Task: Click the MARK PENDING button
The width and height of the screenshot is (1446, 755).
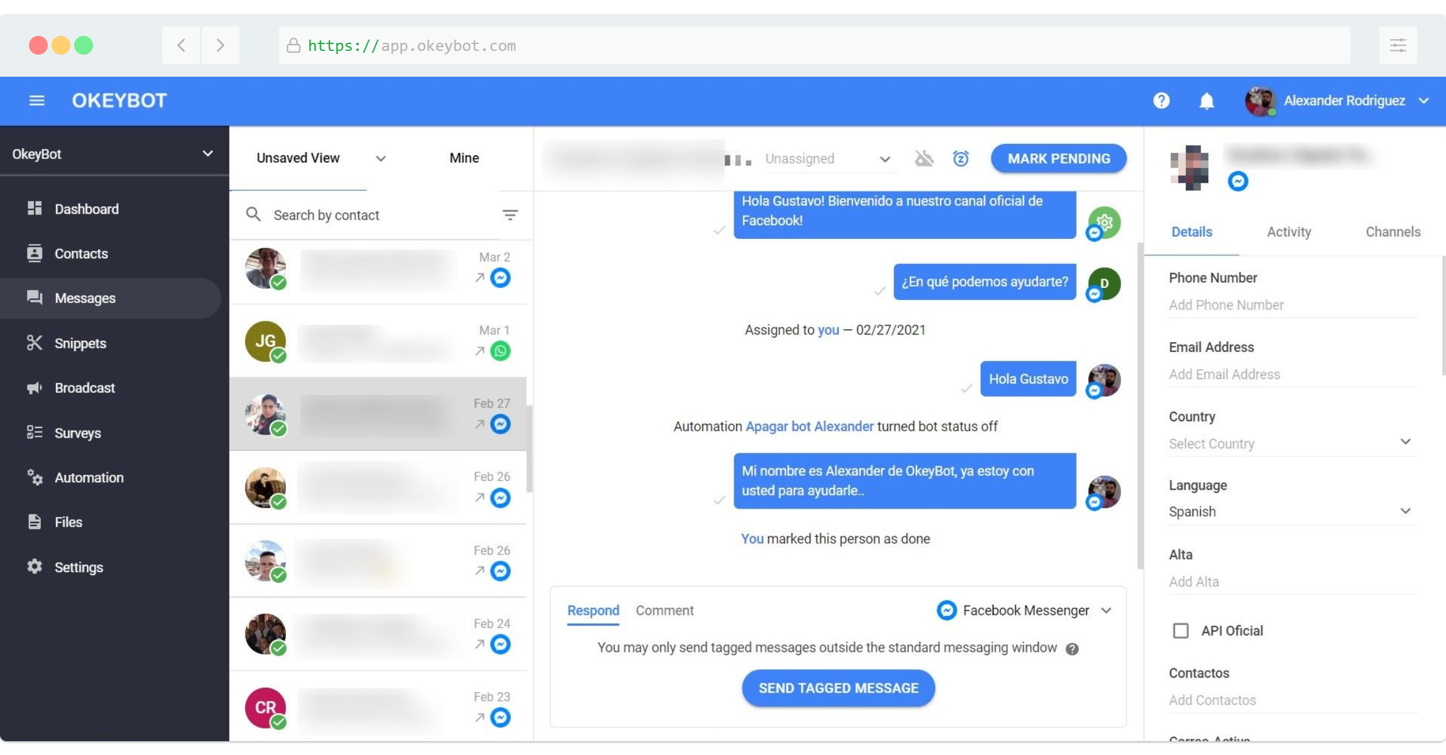Action: [1059, 158]
